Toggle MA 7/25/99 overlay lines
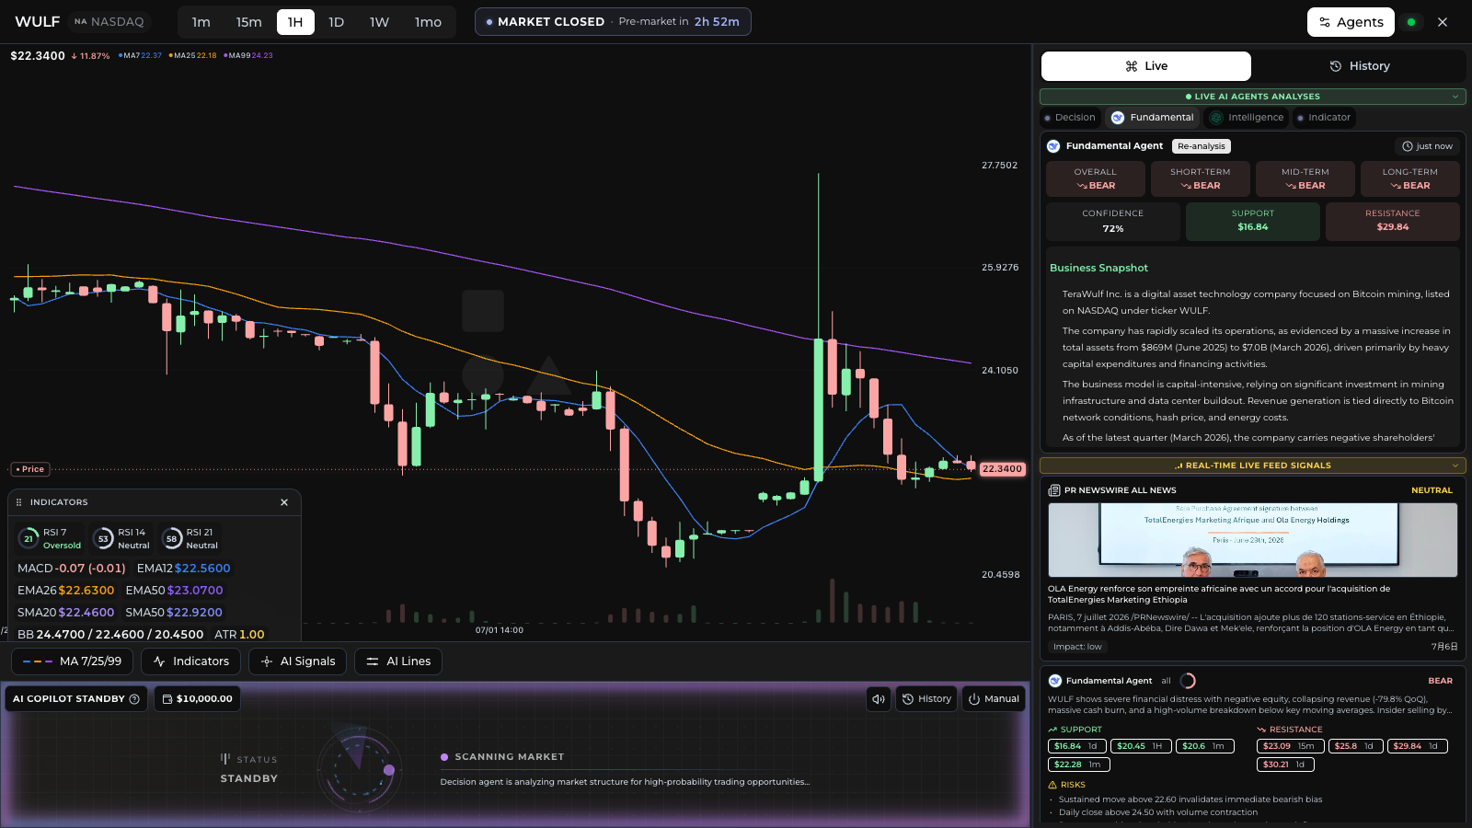 pos(73,661)
